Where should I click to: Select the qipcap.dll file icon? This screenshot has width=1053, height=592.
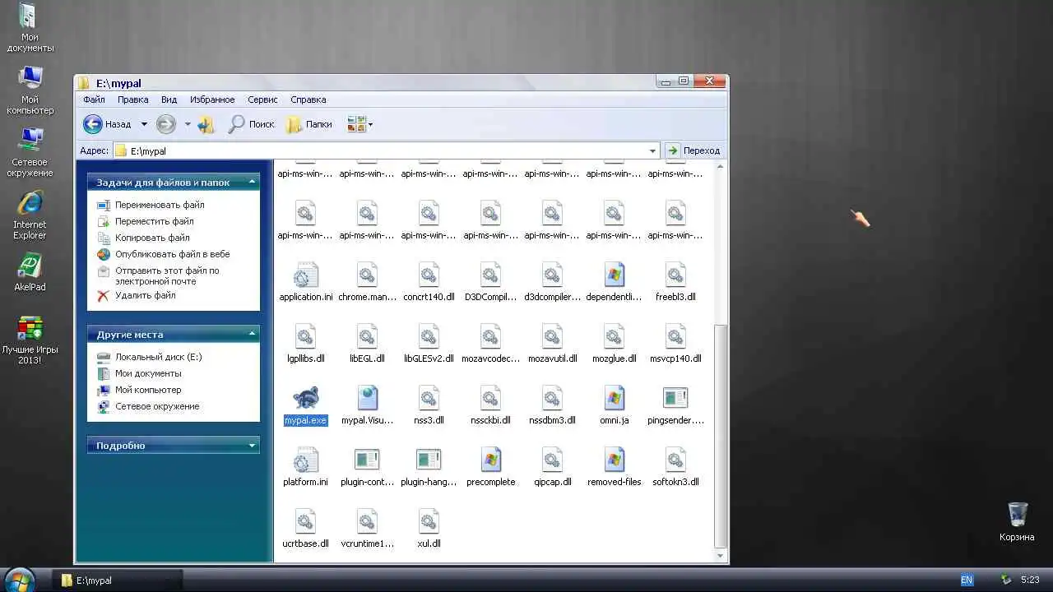click(552, 460)
